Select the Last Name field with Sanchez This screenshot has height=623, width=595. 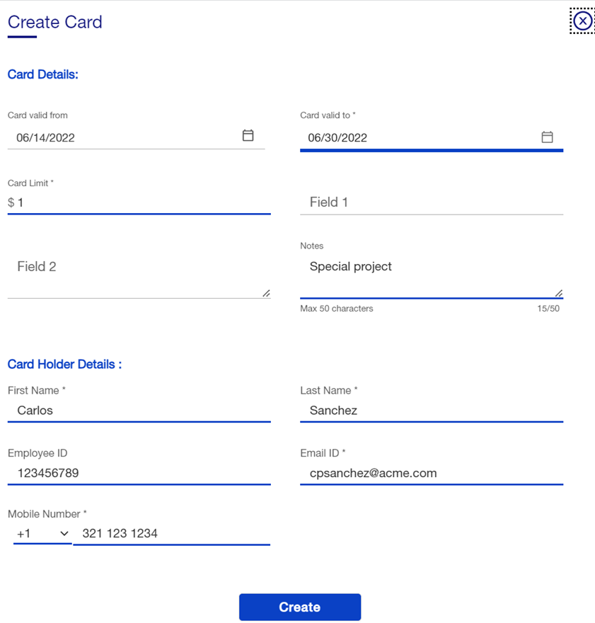432,410
